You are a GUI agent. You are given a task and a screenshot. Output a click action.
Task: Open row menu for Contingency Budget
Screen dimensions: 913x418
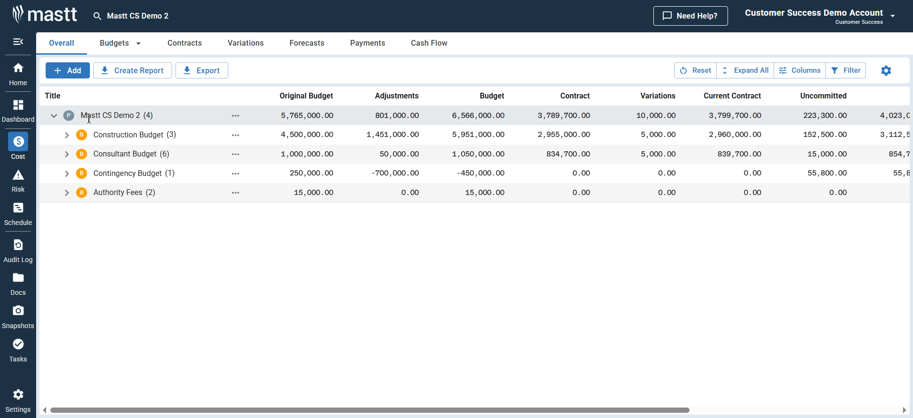[x=235, y=174]
